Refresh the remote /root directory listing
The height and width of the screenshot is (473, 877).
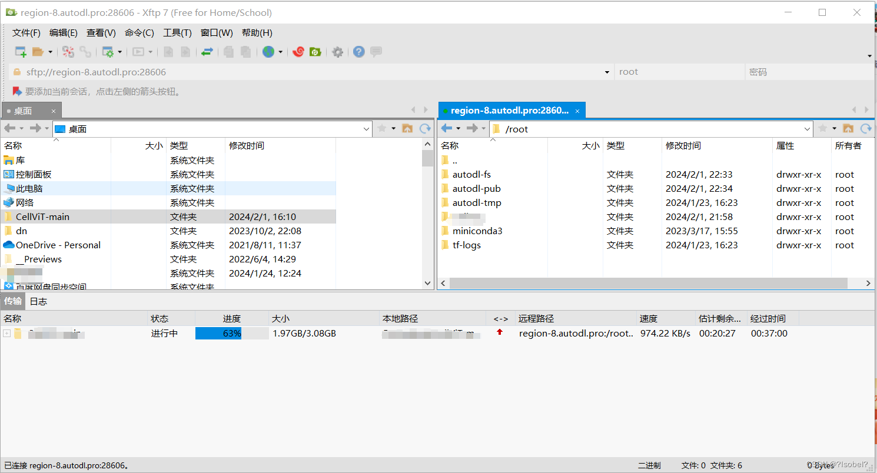click(866, 128)
